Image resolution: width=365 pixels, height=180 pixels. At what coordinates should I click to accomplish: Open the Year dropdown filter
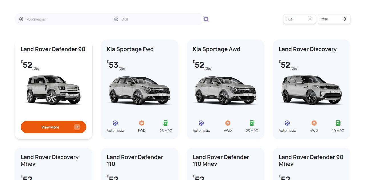(334, 19)
